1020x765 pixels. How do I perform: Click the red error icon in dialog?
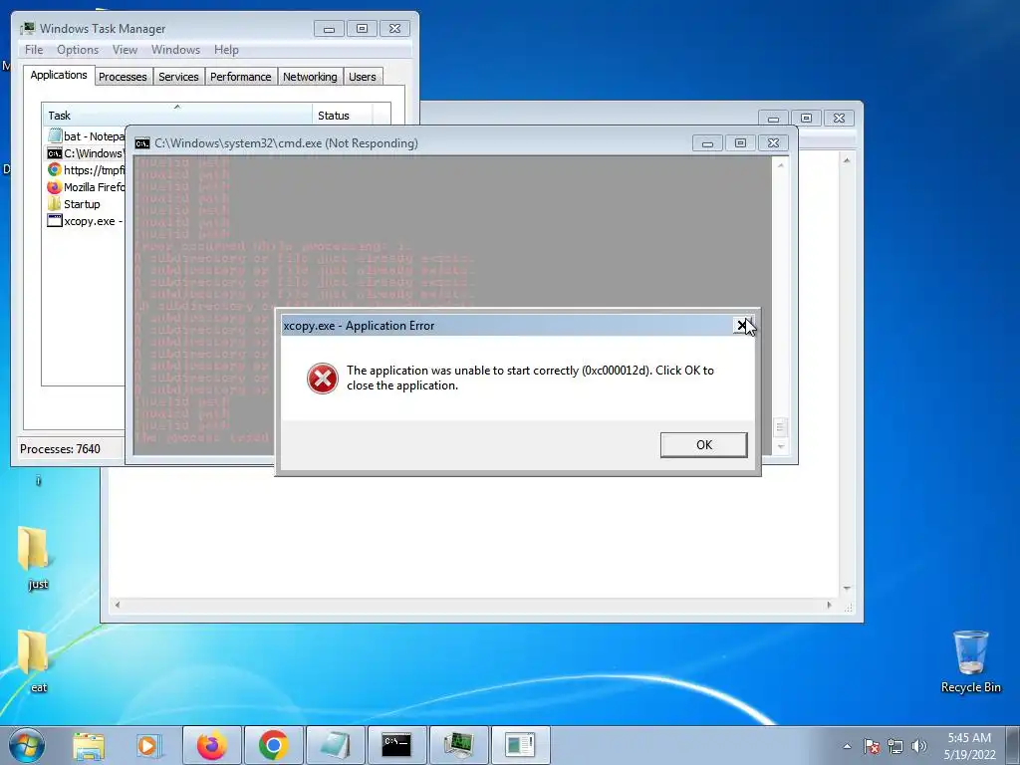coord(323,378)
